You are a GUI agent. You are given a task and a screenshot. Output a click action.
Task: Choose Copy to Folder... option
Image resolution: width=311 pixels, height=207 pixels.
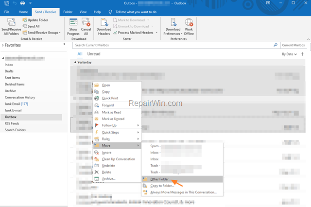pyautogui.click(x=182, y=186)
